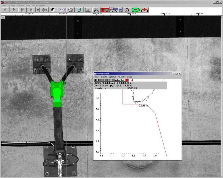Click the red color swatch in profile toolbar
Screen dimensions: 223x178
[127, 80]
